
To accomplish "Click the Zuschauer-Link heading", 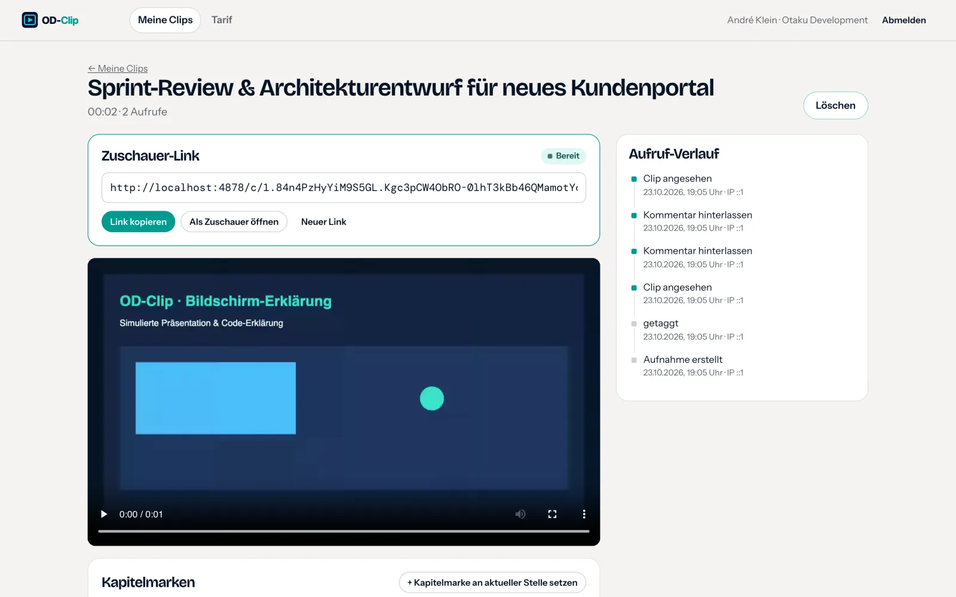I will point(151,156).
